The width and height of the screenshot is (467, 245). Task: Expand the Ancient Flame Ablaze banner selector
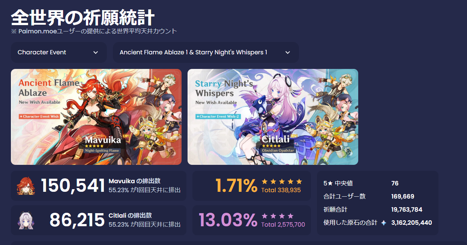coord(206,52)
